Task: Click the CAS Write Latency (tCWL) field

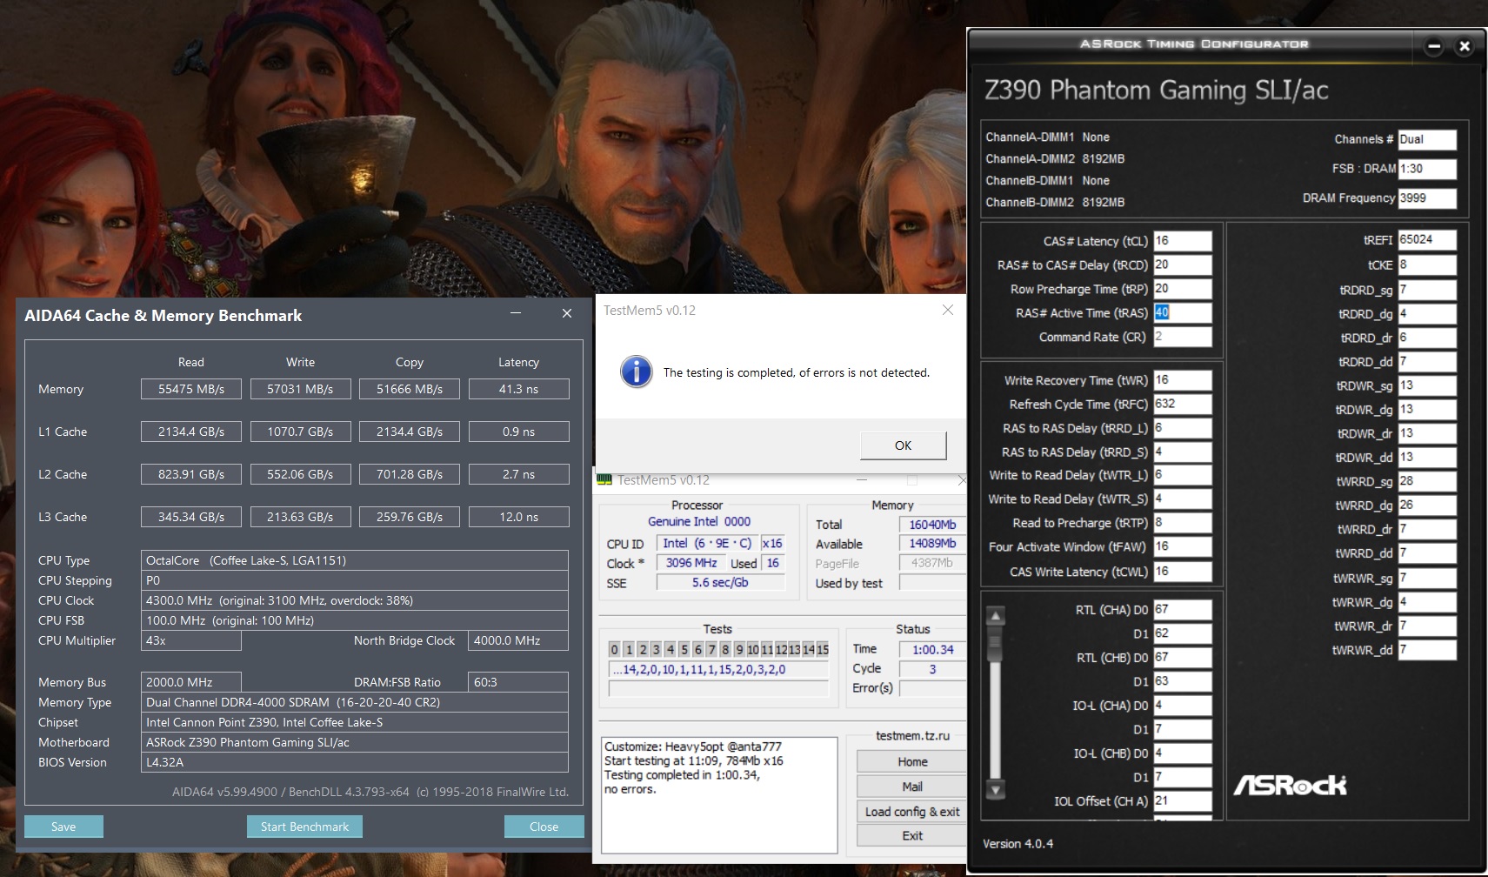Action: [x=1182, y=572]
